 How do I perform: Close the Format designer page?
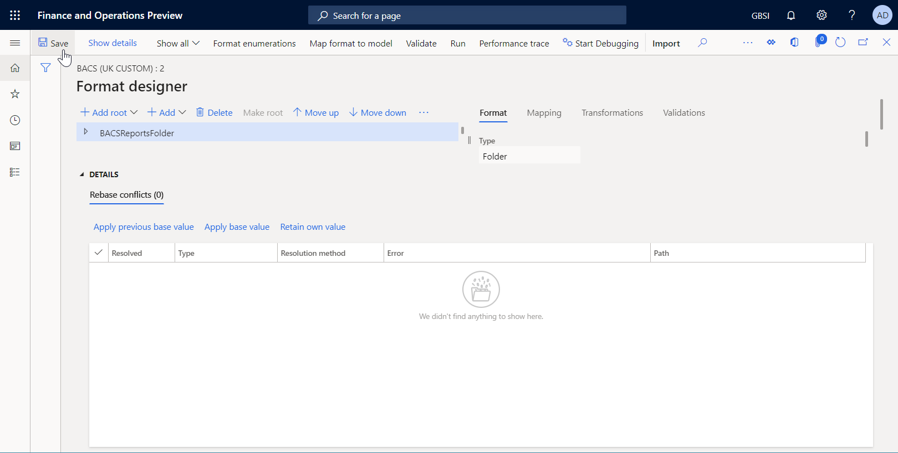(886, 43)
